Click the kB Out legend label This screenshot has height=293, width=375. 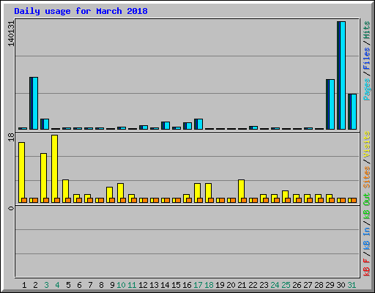[367, 207]
